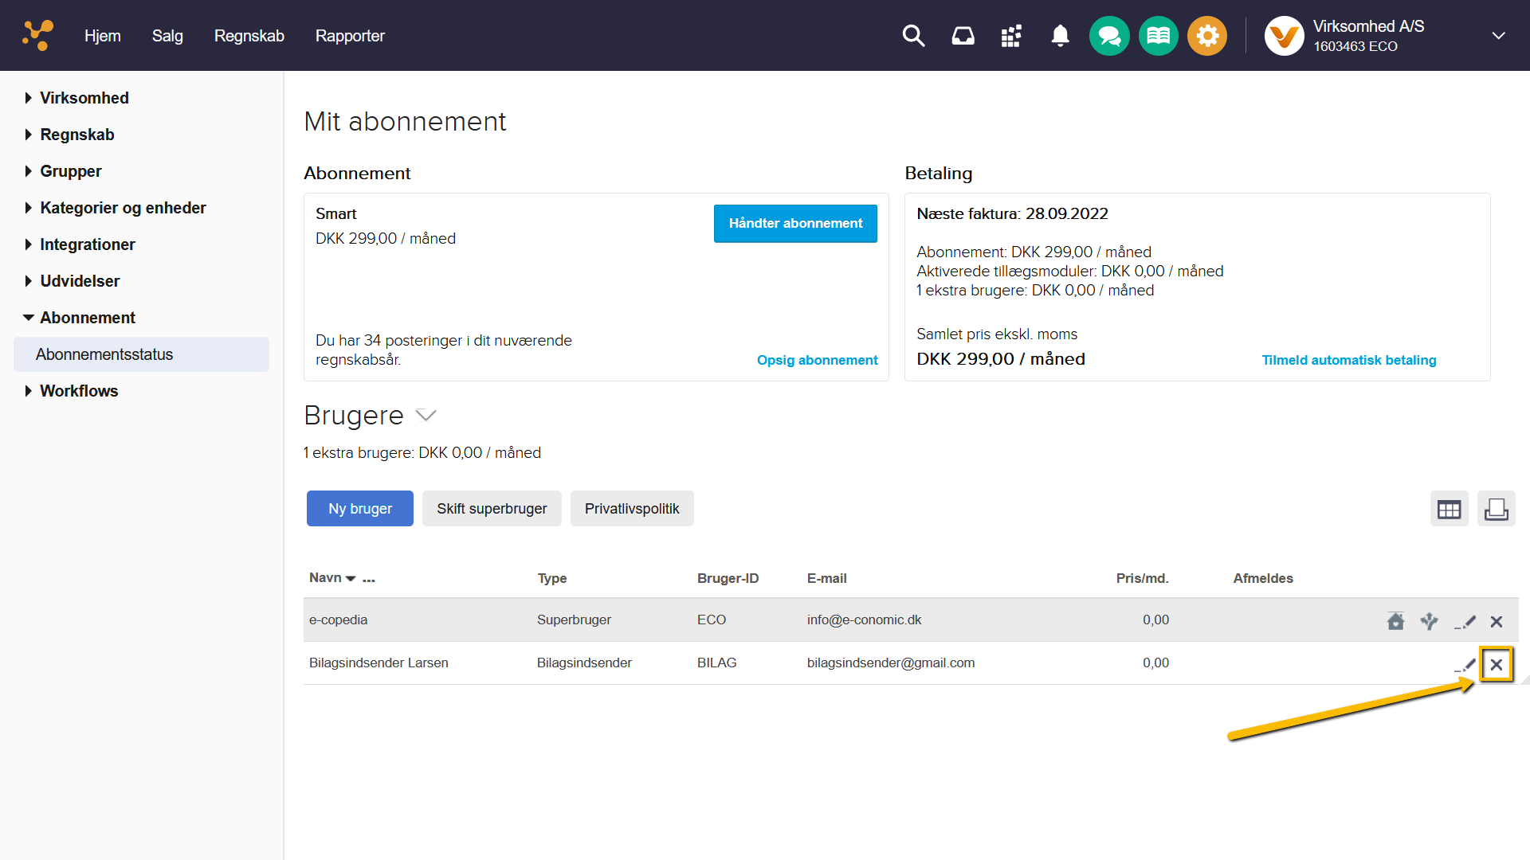Open the notifications bell
The height and width of the screenshot is (860, 1530).
point(1060,36)
